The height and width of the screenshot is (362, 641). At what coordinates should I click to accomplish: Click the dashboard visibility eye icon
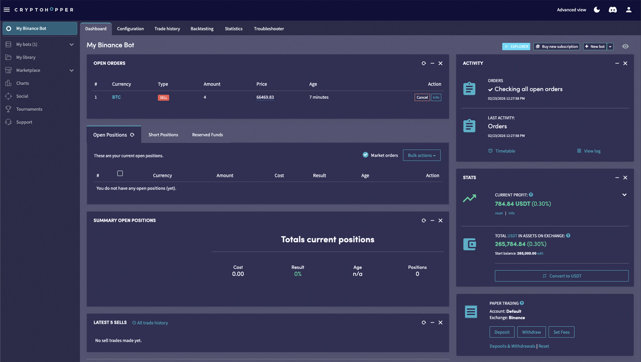click(625, 47)
